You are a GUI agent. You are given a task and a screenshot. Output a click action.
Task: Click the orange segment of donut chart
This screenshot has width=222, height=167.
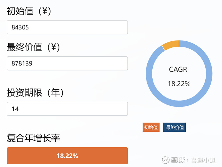170,45
